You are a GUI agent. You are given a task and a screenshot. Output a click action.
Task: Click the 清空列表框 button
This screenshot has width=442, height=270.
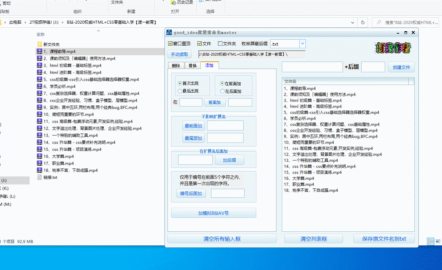(314, 239)
